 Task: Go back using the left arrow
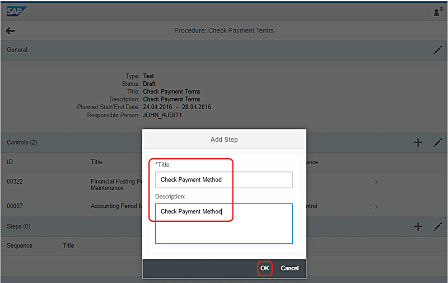point(10,31)
